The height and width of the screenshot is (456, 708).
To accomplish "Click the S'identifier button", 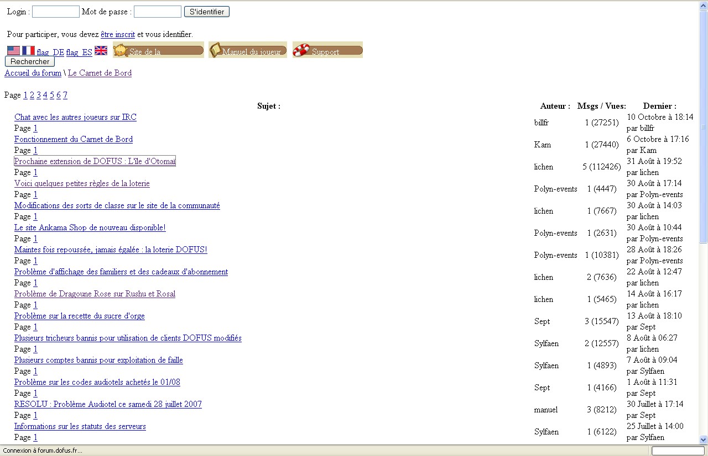I will (x=207, y=12).
